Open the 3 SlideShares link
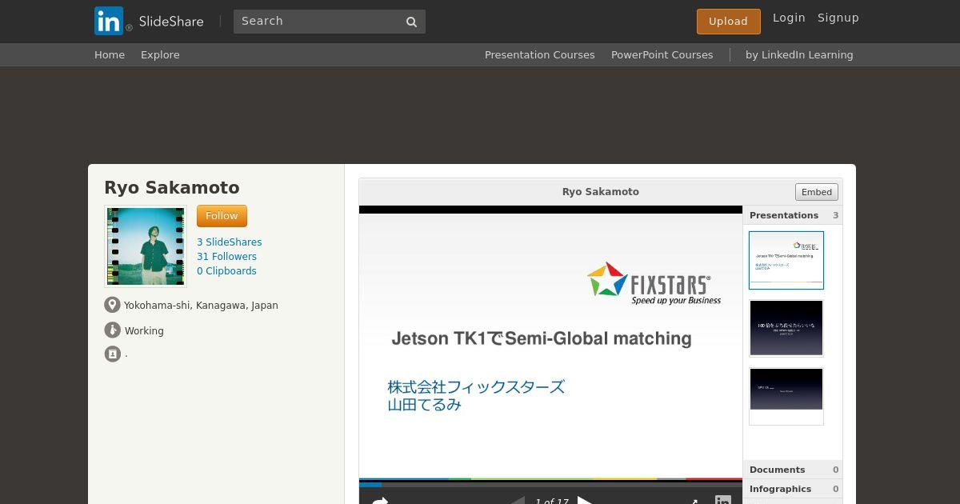Image resolution: width=960 pixels, height=504 pixels. [229, 242]
